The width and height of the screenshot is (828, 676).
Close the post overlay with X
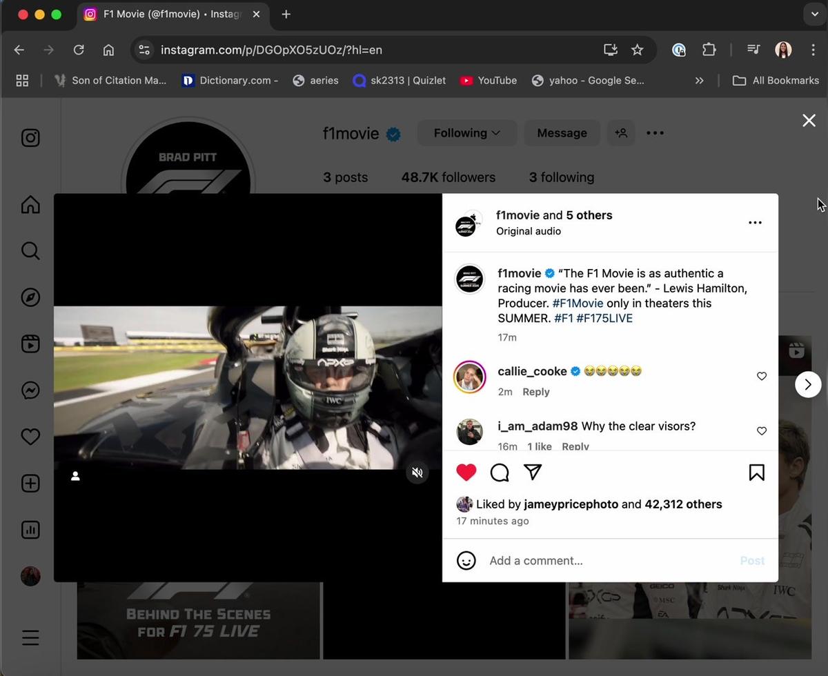(x=809, y=121)
